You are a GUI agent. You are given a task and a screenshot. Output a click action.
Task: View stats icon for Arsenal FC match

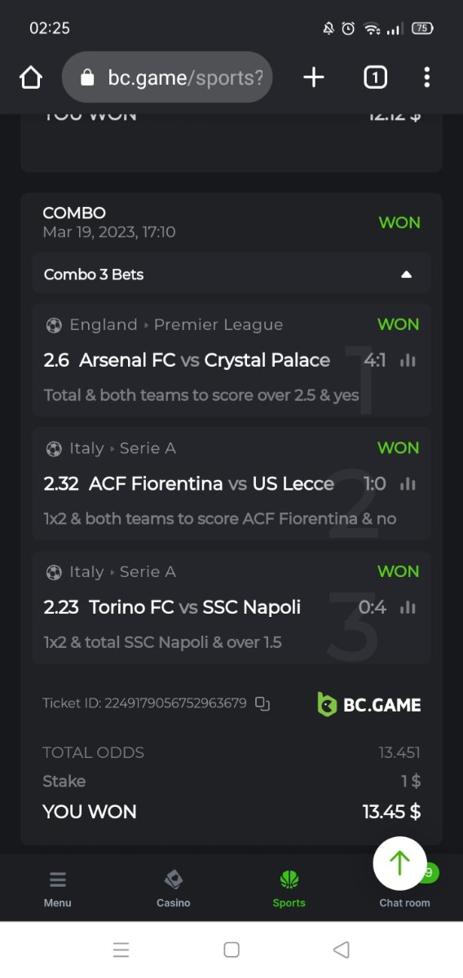[x=408, y=360]
